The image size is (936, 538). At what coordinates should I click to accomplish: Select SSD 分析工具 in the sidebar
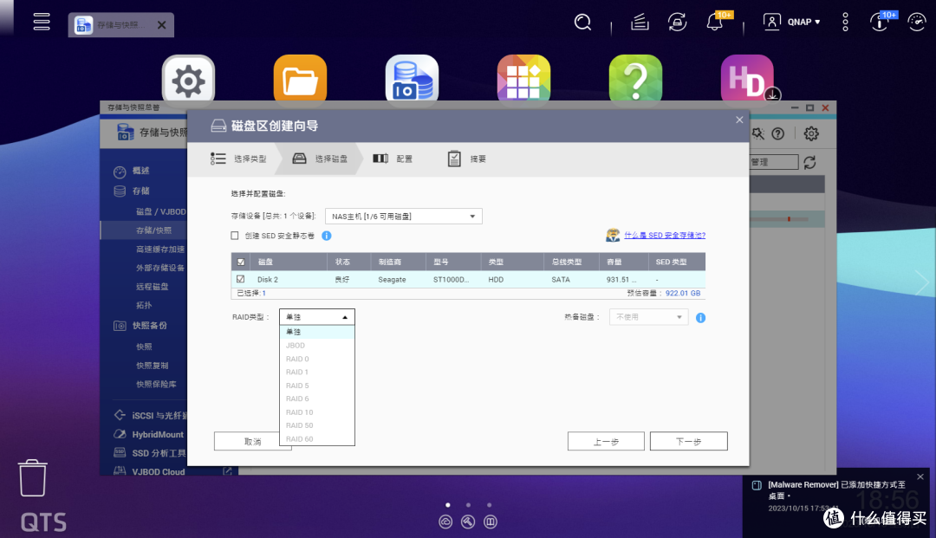[x=159, y=453]
